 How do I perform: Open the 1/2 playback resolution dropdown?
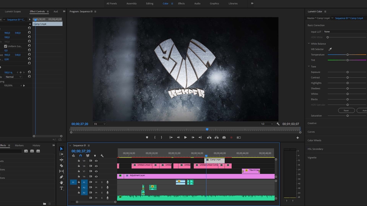point(267,124)
